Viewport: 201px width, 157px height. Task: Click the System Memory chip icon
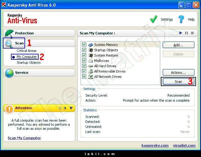click(x=91, y=45)
